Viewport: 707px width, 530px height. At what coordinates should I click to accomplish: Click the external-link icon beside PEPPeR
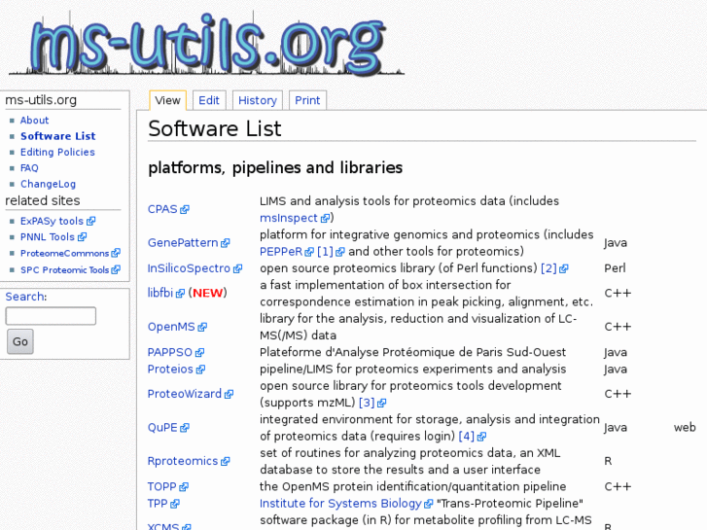309,252
